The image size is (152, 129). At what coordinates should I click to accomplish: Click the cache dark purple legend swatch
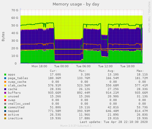[x=5, y=89]
